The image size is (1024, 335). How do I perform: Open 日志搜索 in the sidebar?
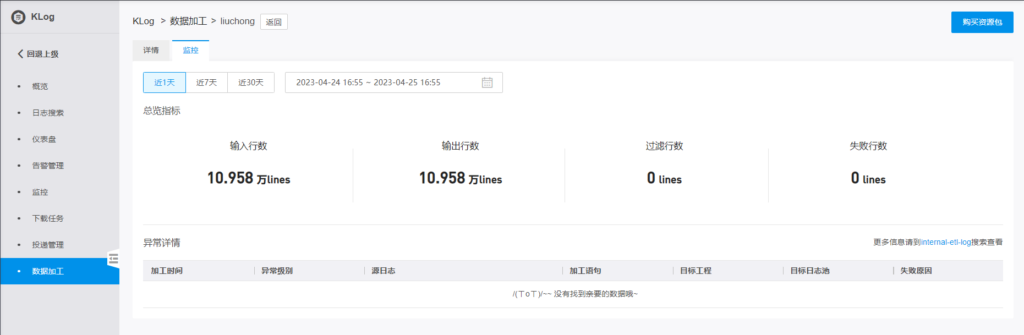click(48, 113)
